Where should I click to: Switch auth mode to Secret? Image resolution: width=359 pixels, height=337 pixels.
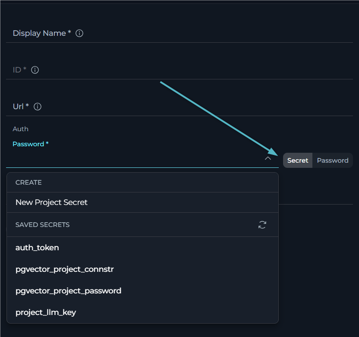tap(298, 160)
